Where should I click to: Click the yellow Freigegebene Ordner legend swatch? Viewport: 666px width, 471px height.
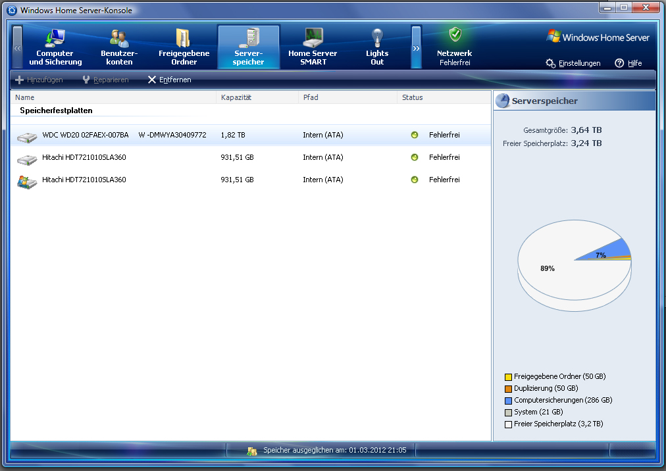[x=508, y=377]
